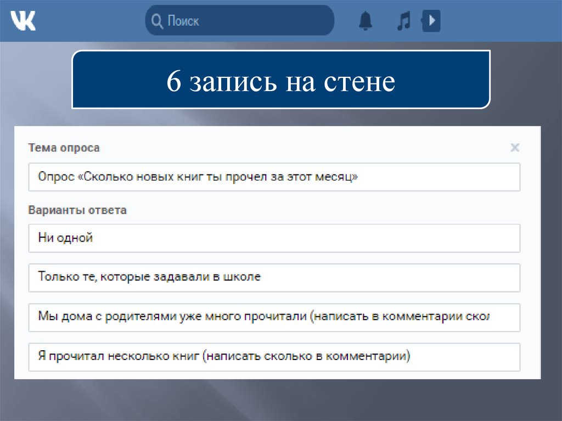The width and height of the screenshot is (562, 421).
Task: Click the poll topic field «Сколько новых книг»
Action: coord(273,177)
